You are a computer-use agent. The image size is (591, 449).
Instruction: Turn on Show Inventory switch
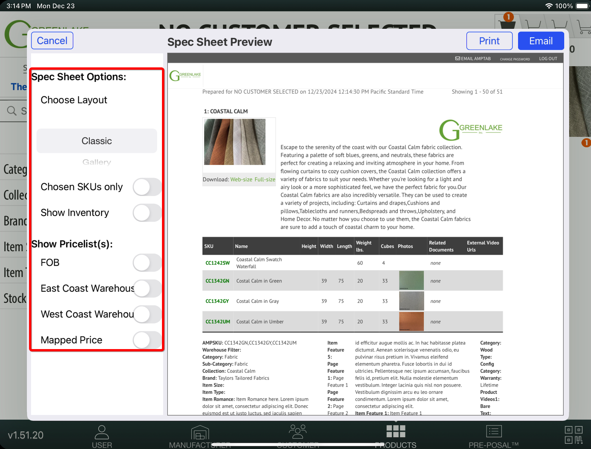(x=147, y=213)
